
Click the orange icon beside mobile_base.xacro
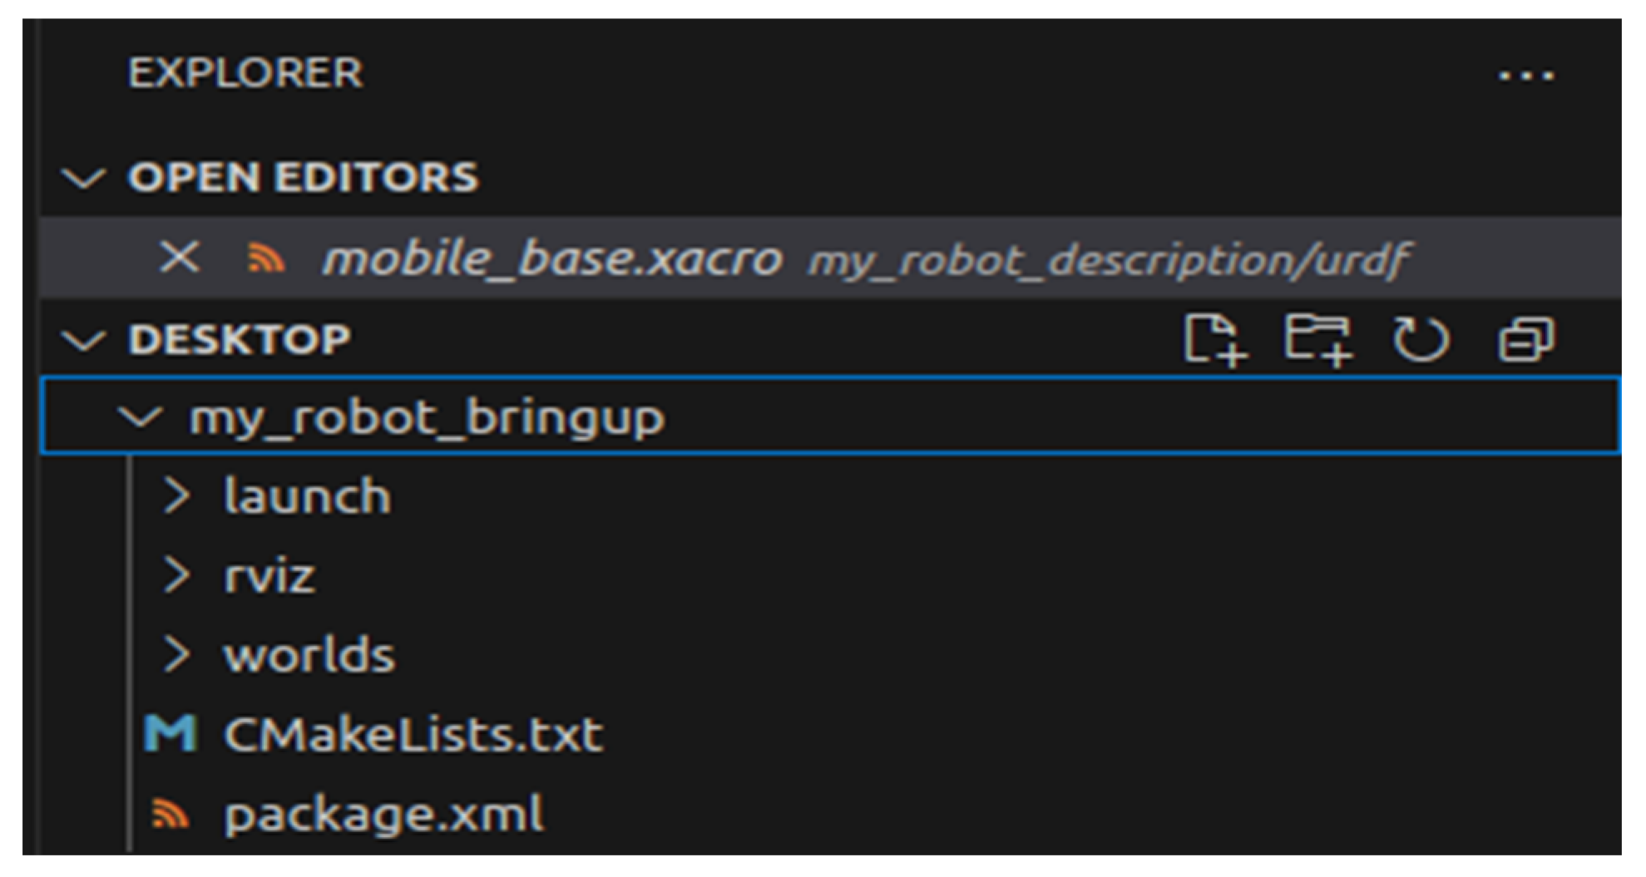(x=266, y=259)
